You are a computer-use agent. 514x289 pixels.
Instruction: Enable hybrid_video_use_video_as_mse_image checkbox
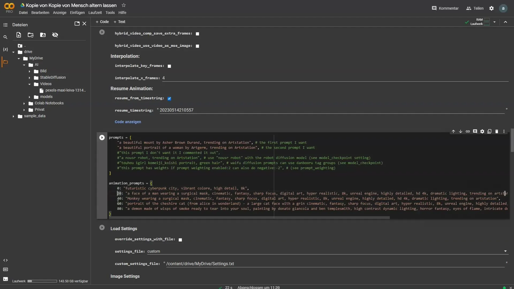click(197, 46)
